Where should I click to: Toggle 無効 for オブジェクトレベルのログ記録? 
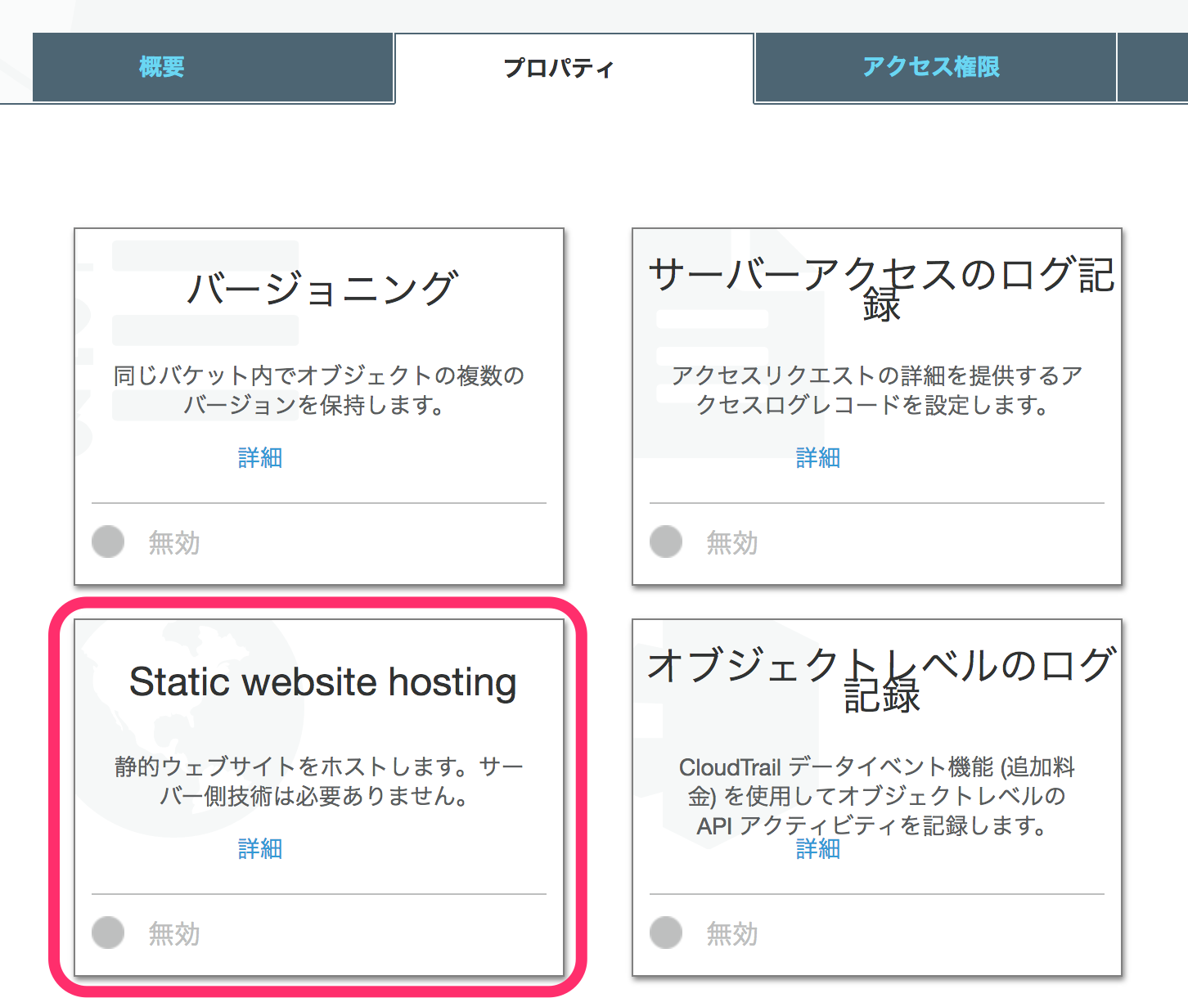[x=665, y=933]
